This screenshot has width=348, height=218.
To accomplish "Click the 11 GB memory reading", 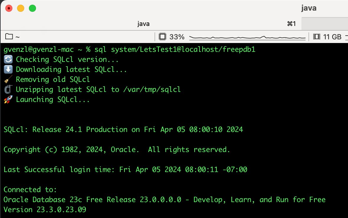I will [x=332, y=37].
